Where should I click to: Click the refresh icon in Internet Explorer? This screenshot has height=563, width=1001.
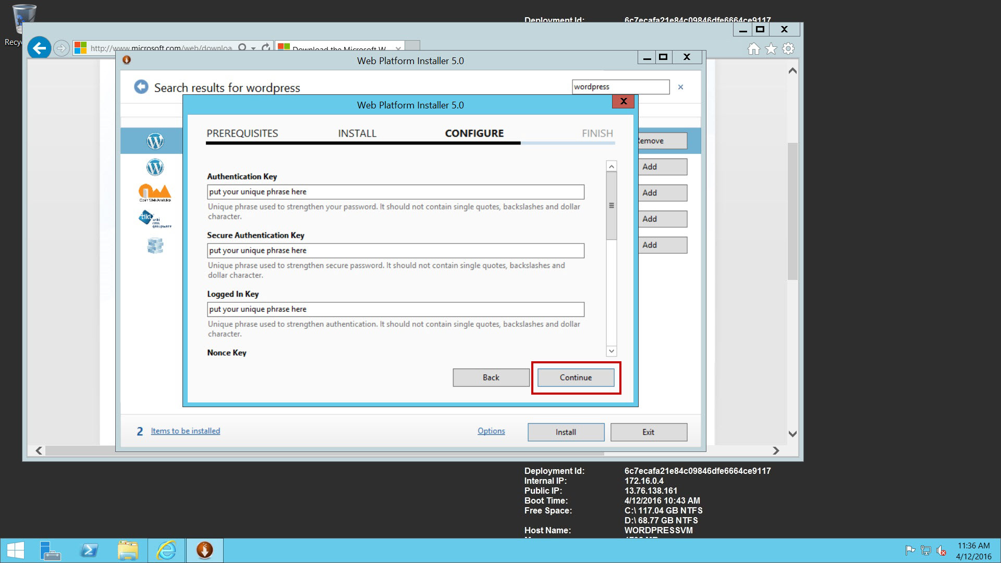266,48
